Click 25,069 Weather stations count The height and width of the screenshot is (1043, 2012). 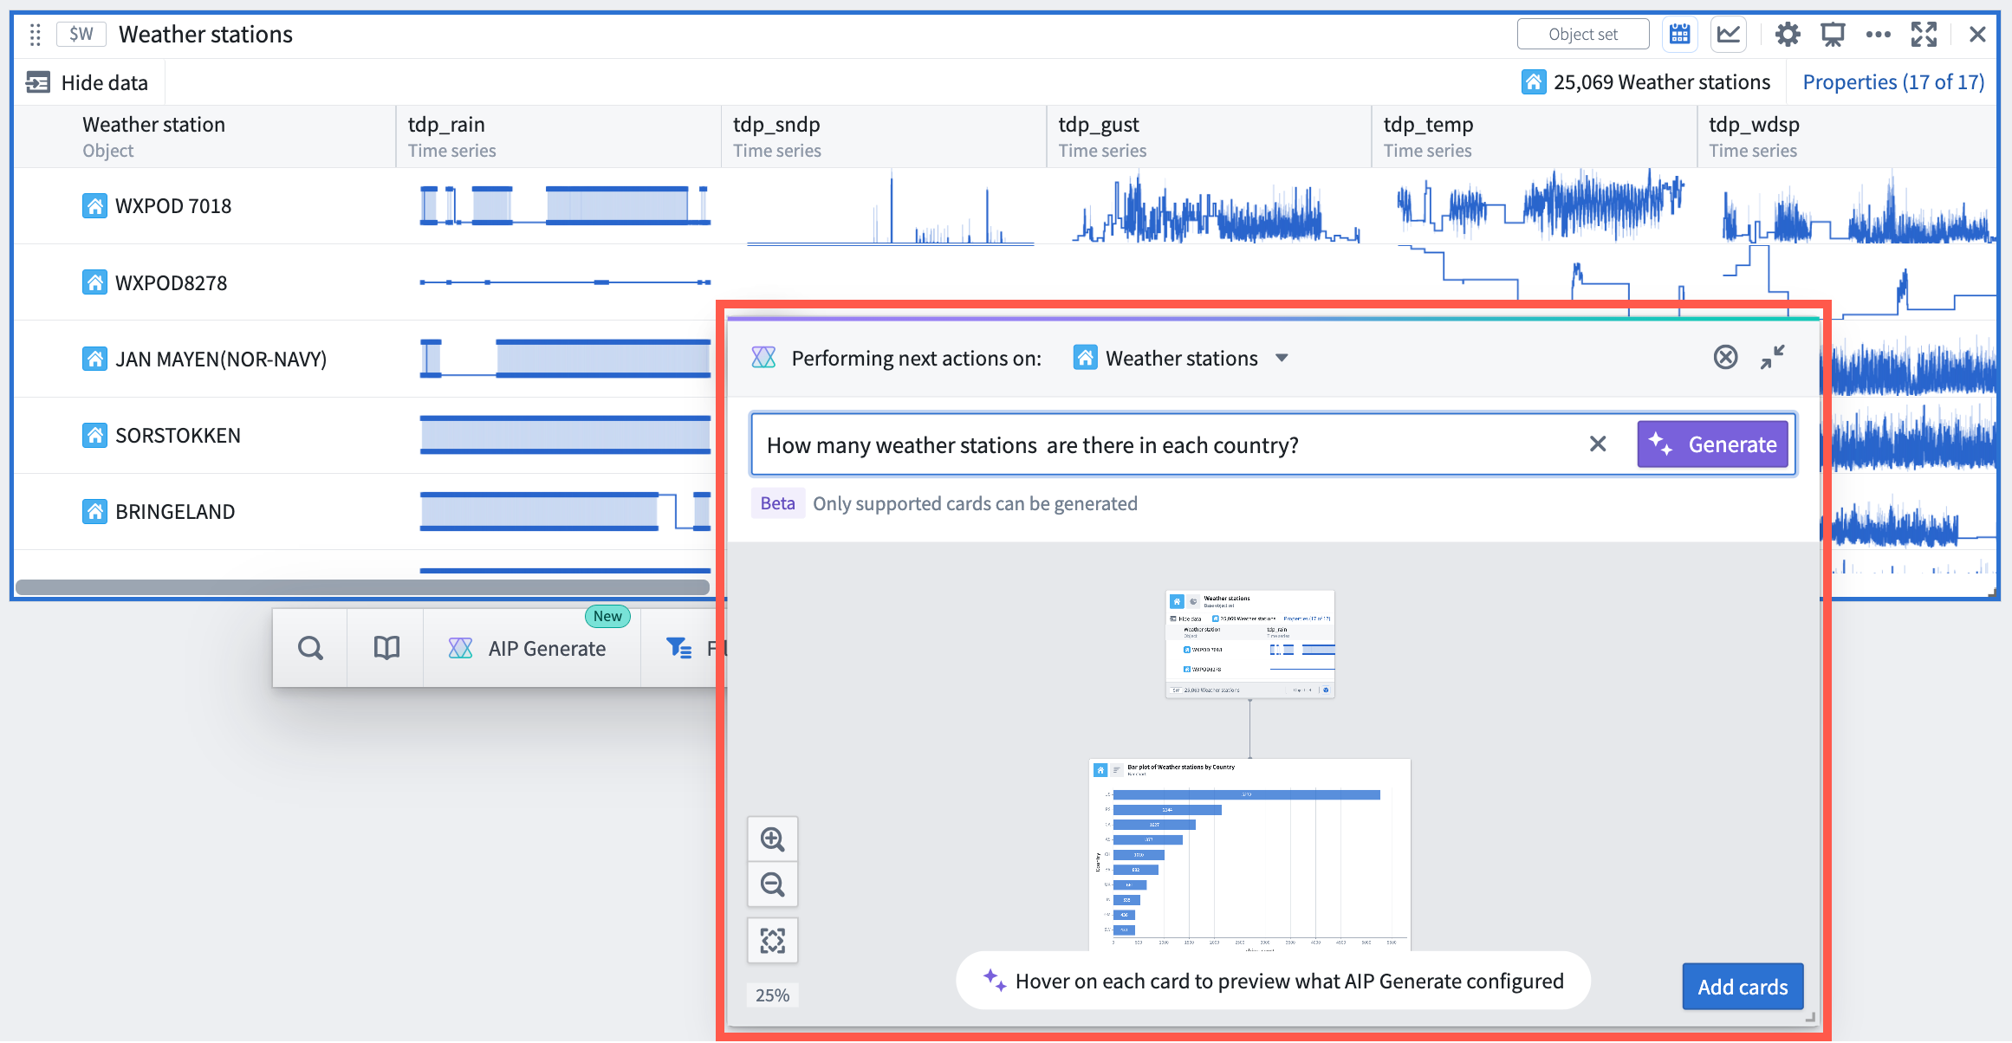coord(1646,82)
